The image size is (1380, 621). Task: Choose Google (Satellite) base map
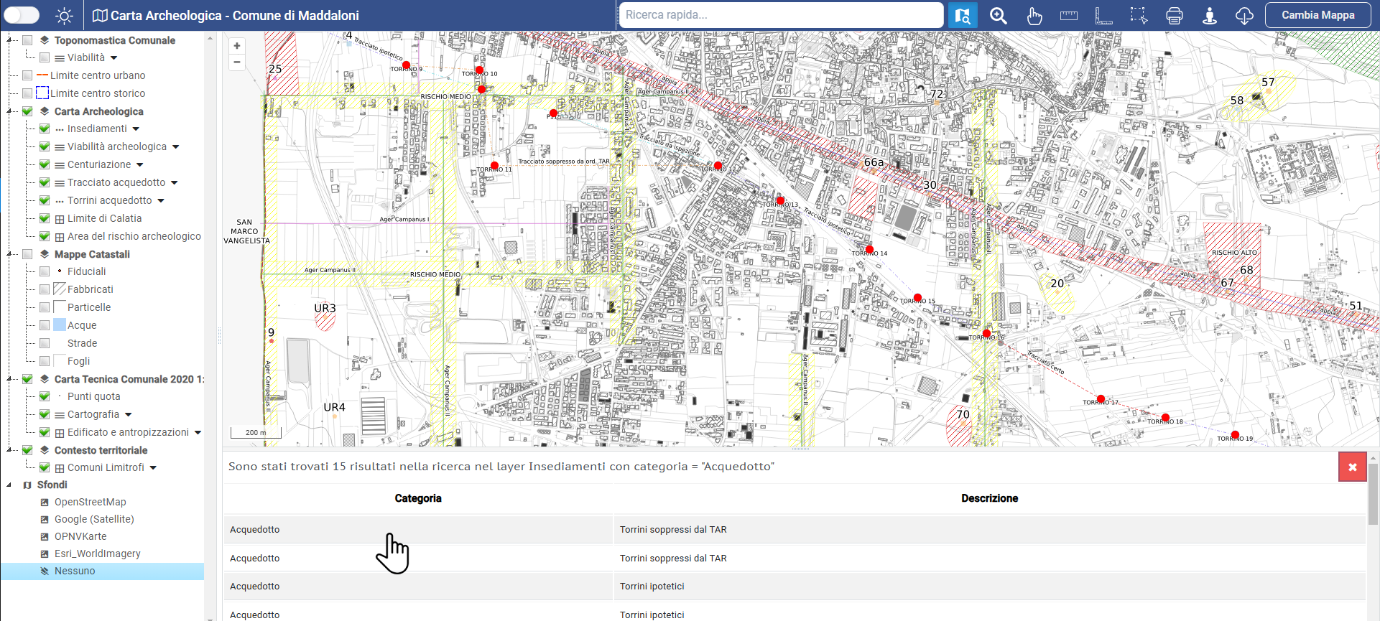(x=93, y=519)
